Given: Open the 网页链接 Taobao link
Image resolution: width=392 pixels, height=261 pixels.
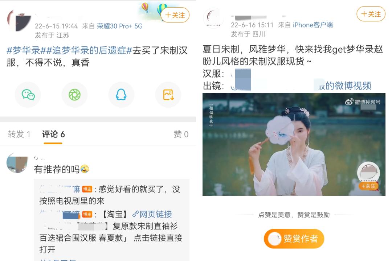Looking at the screenshot, I should pos(152,214).
